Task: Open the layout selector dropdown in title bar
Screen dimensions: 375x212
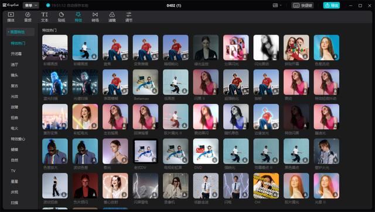Action: (277, 5)
